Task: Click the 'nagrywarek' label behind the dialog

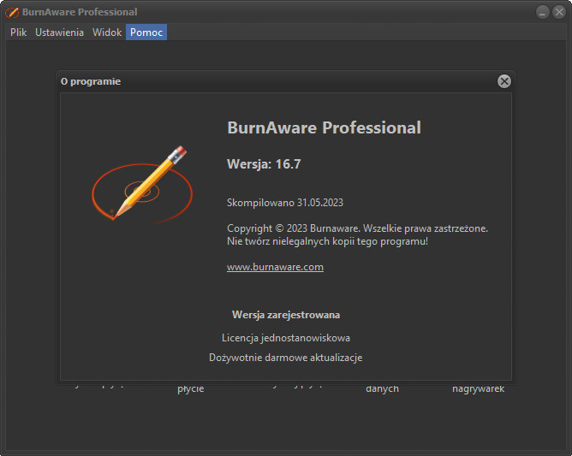Action: tap(479, 389)
